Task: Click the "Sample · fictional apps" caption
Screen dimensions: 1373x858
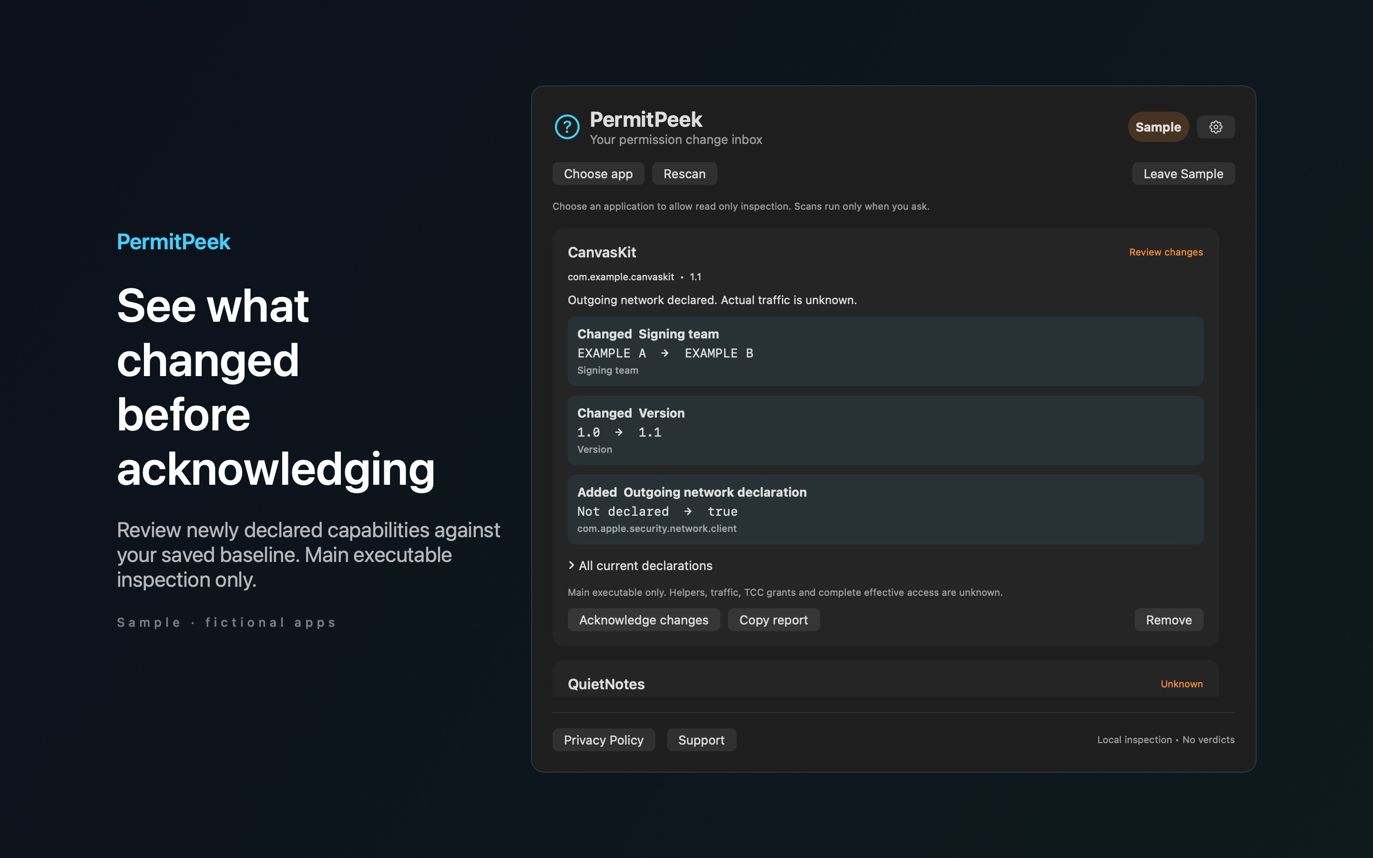Action: click(226, 623)
